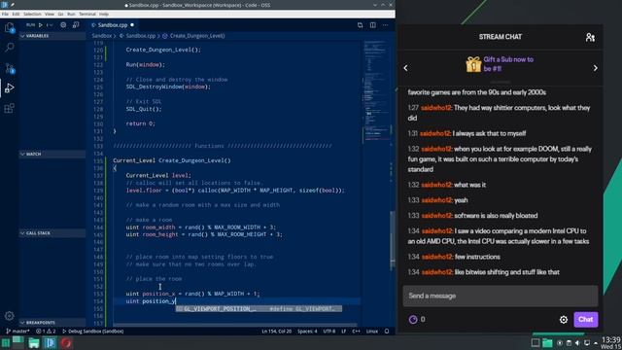The image size is (622, 350).
Task: Show the previous chat banner with the left arrow
Action: pos(405,68)
